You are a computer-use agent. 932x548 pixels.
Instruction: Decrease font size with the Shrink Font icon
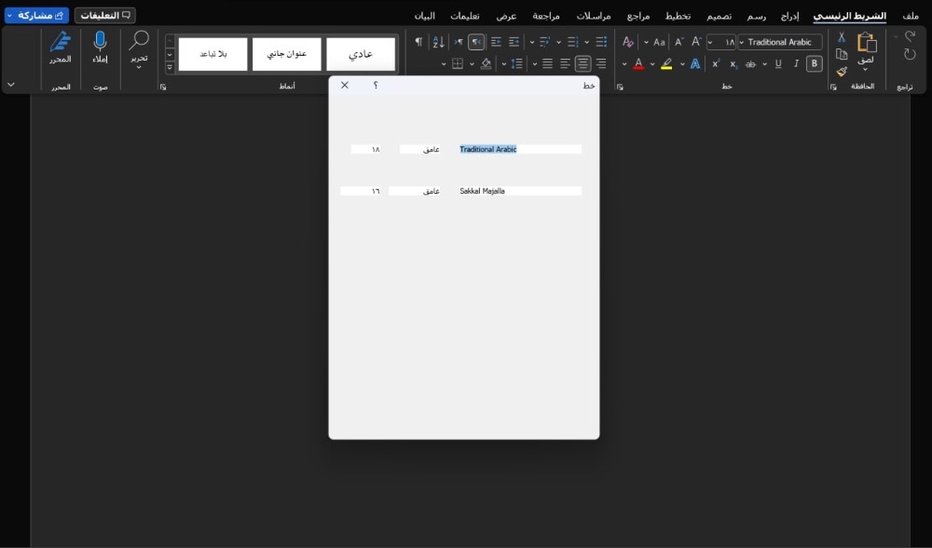click(678, 42)
